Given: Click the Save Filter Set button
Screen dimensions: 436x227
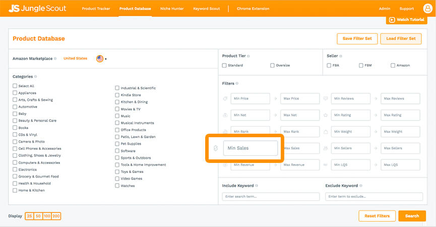Looking at the screenshot, I should pos(357,39).
